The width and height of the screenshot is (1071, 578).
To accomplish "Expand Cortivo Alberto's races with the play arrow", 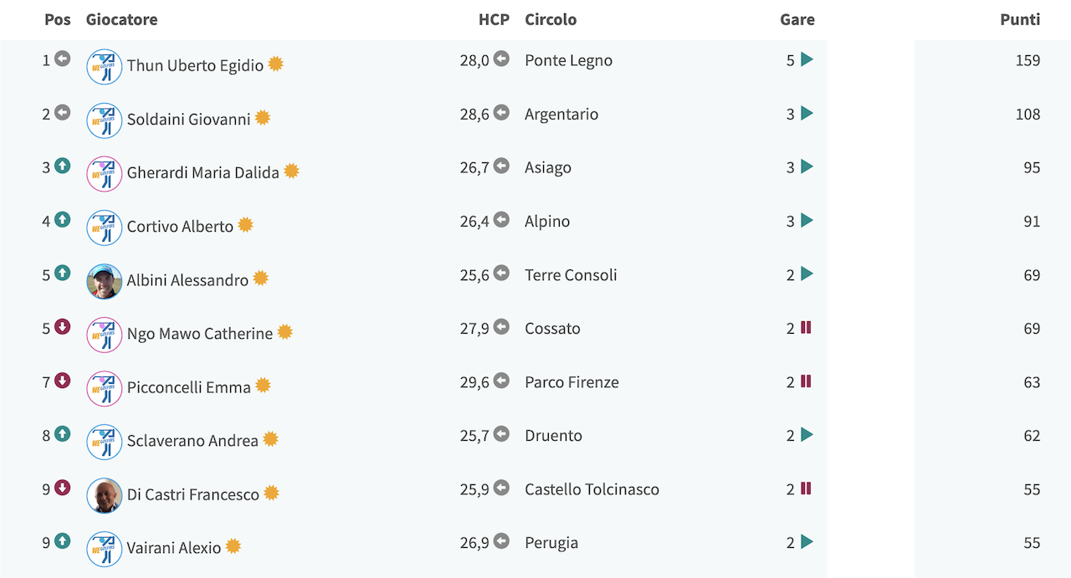I will pos(807,220).
